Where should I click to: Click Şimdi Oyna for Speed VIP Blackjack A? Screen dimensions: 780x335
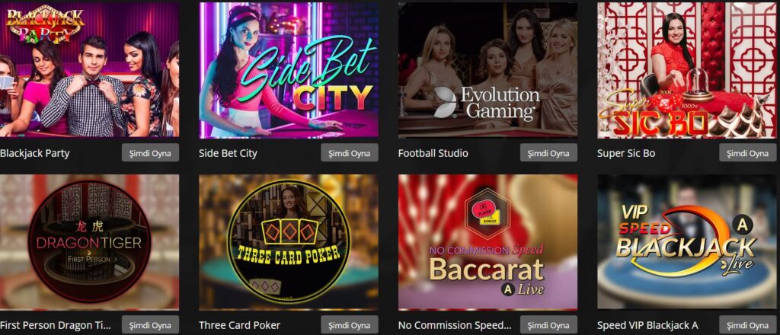coord(748,326)
